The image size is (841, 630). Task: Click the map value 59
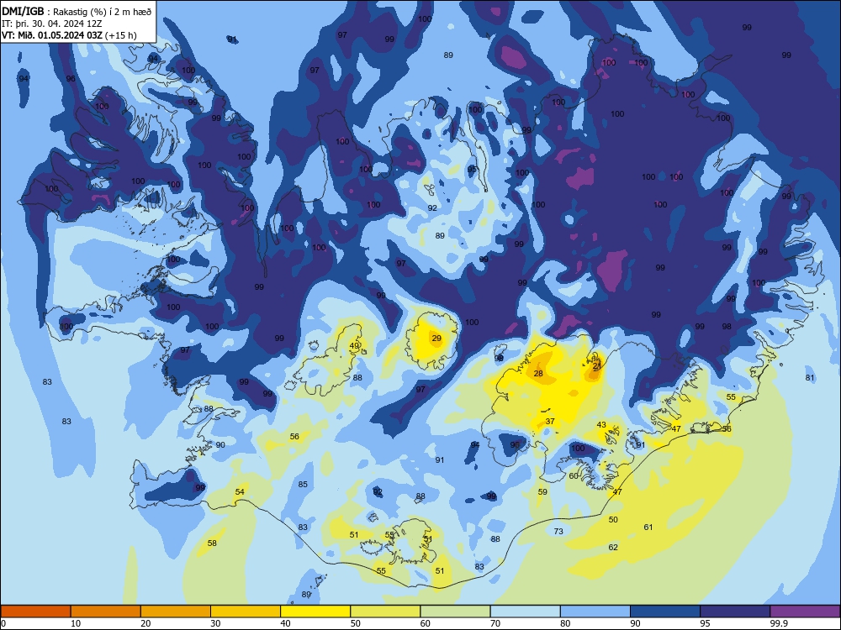tap(542, 491)
